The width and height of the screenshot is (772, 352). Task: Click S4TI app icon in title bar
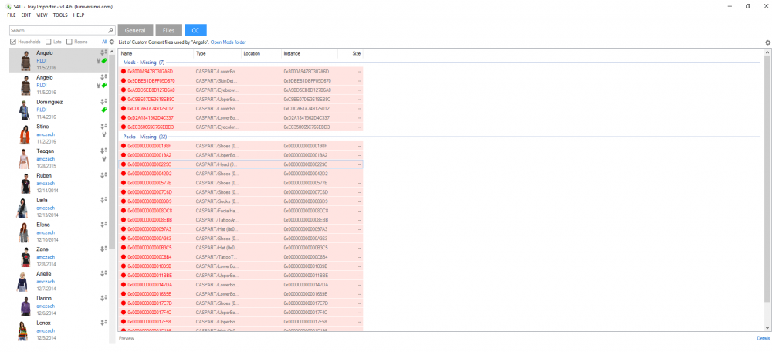[x=8, y=6]
